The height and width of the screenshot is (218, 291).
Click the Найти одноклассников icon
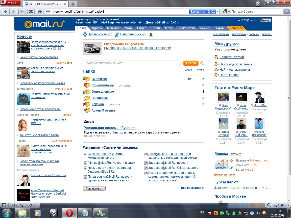[x=216, y=64]
